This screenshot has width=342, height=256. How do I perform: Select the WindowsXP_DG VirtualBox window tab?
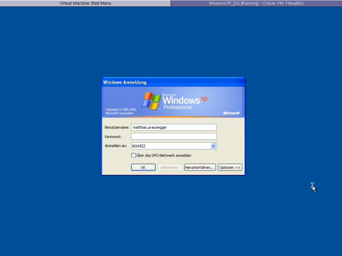[256, 3]
